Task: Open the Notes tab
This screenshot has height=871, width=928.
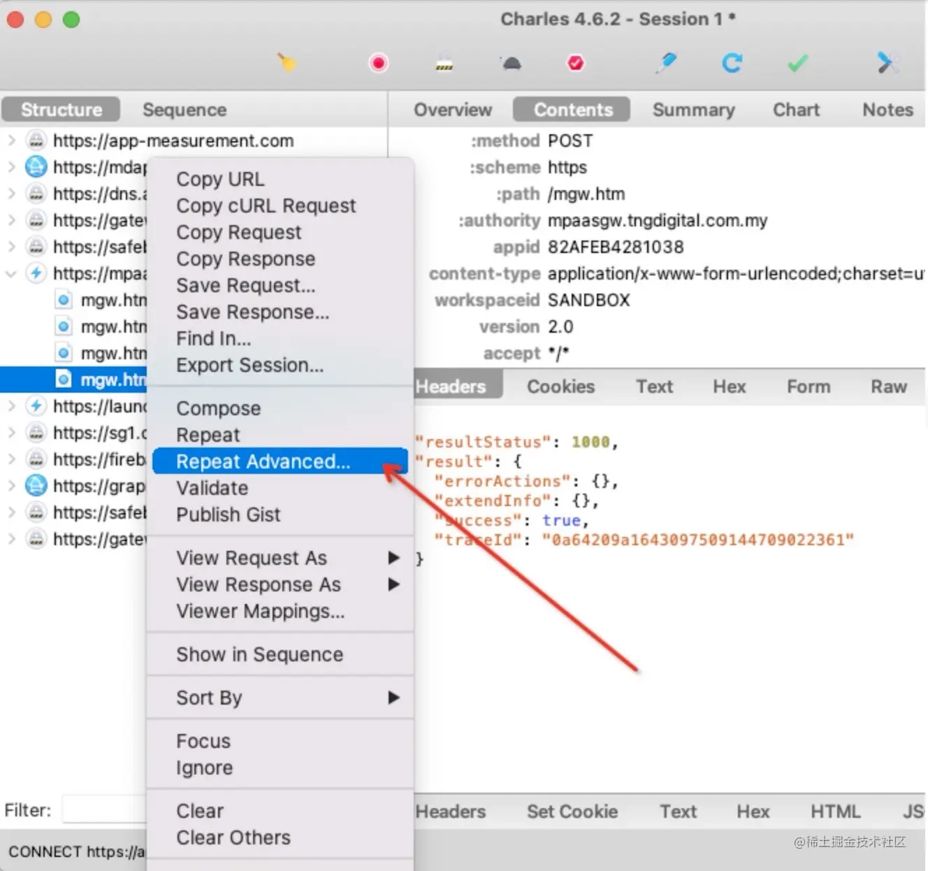Action: 887,110
